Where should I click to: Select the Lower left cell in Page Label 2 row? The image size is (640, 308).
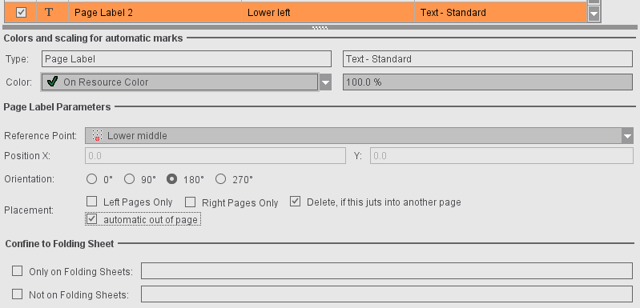pos(328,13)
